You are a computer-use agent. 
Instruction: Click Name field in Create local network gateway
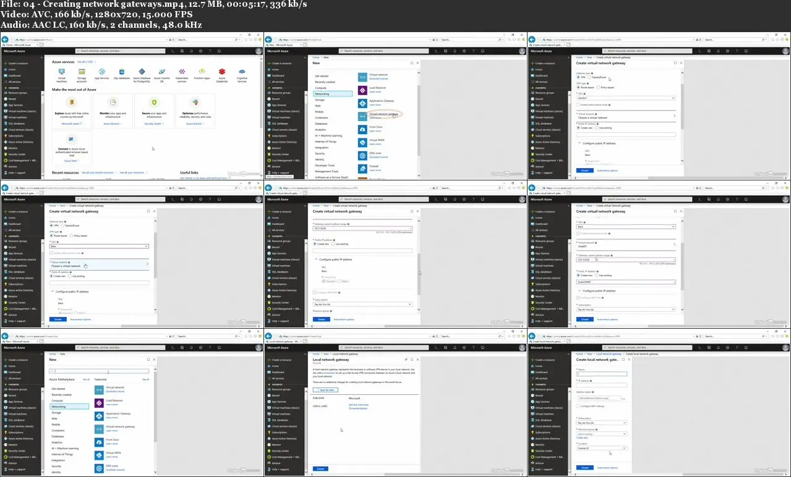pyautogui.click(x=602, y=374)
